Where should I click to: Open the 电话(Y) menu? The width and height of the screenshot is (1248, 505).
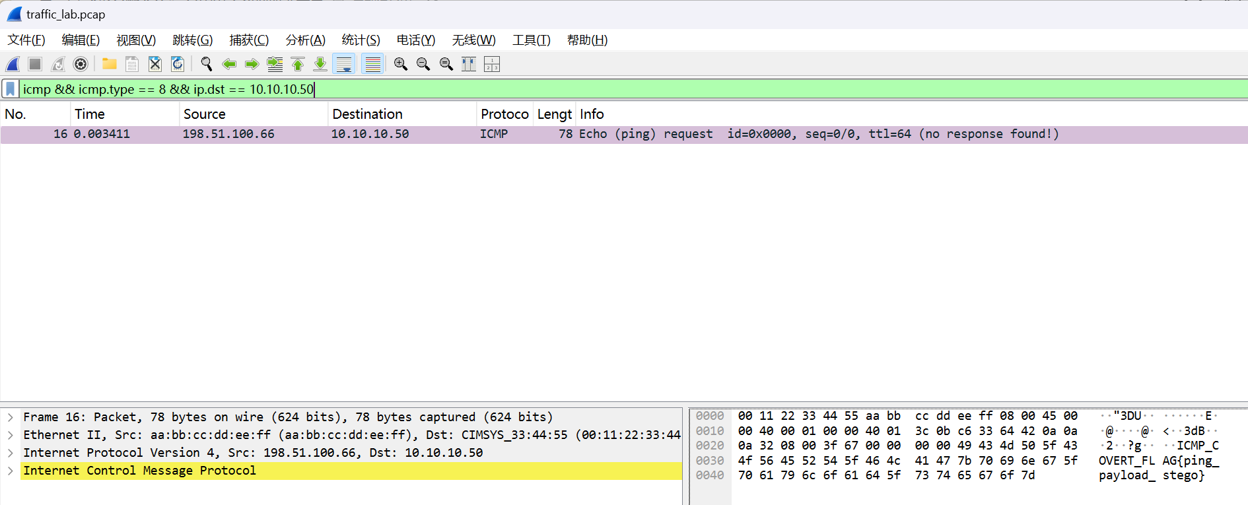coord(416,40)
